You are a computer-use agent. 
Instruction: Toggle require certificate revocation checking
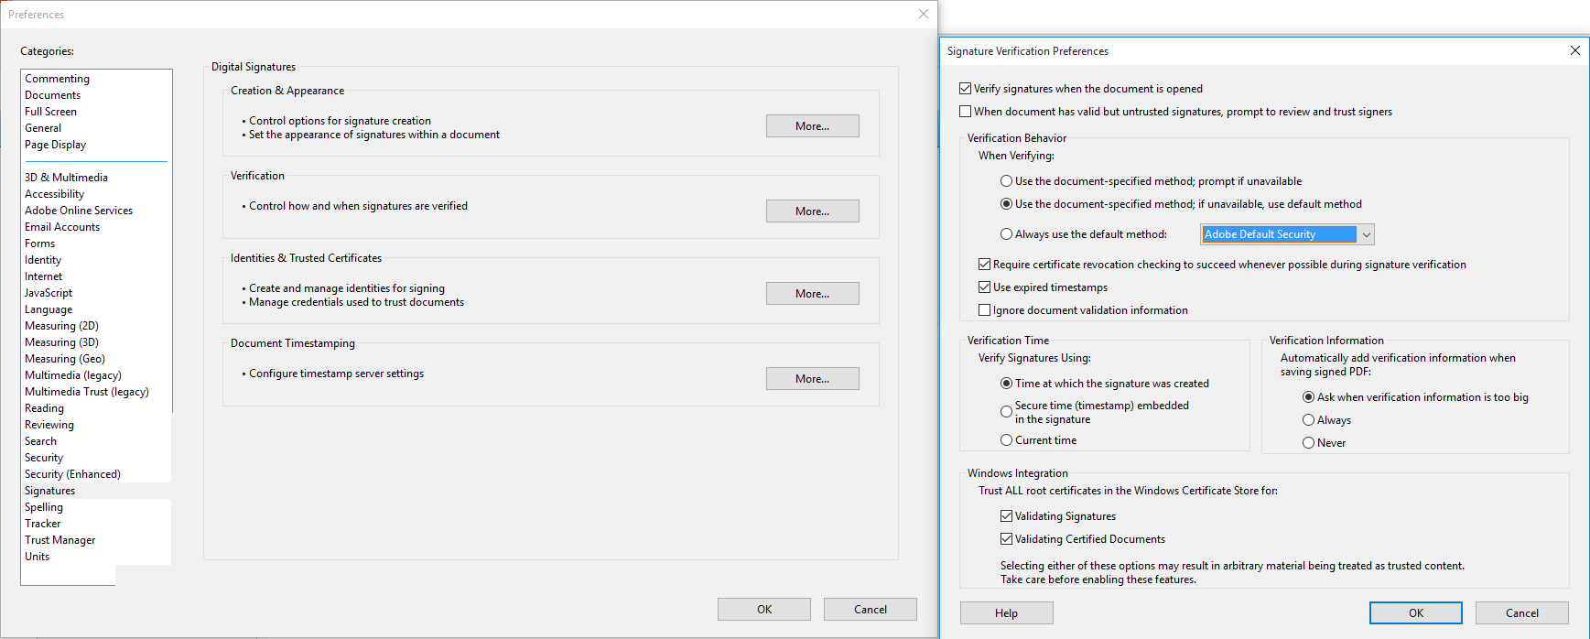point(984,265)
